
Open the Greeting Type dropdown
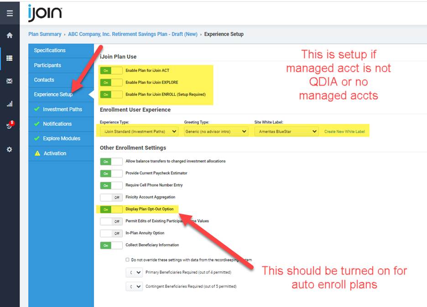pos(216,132)
